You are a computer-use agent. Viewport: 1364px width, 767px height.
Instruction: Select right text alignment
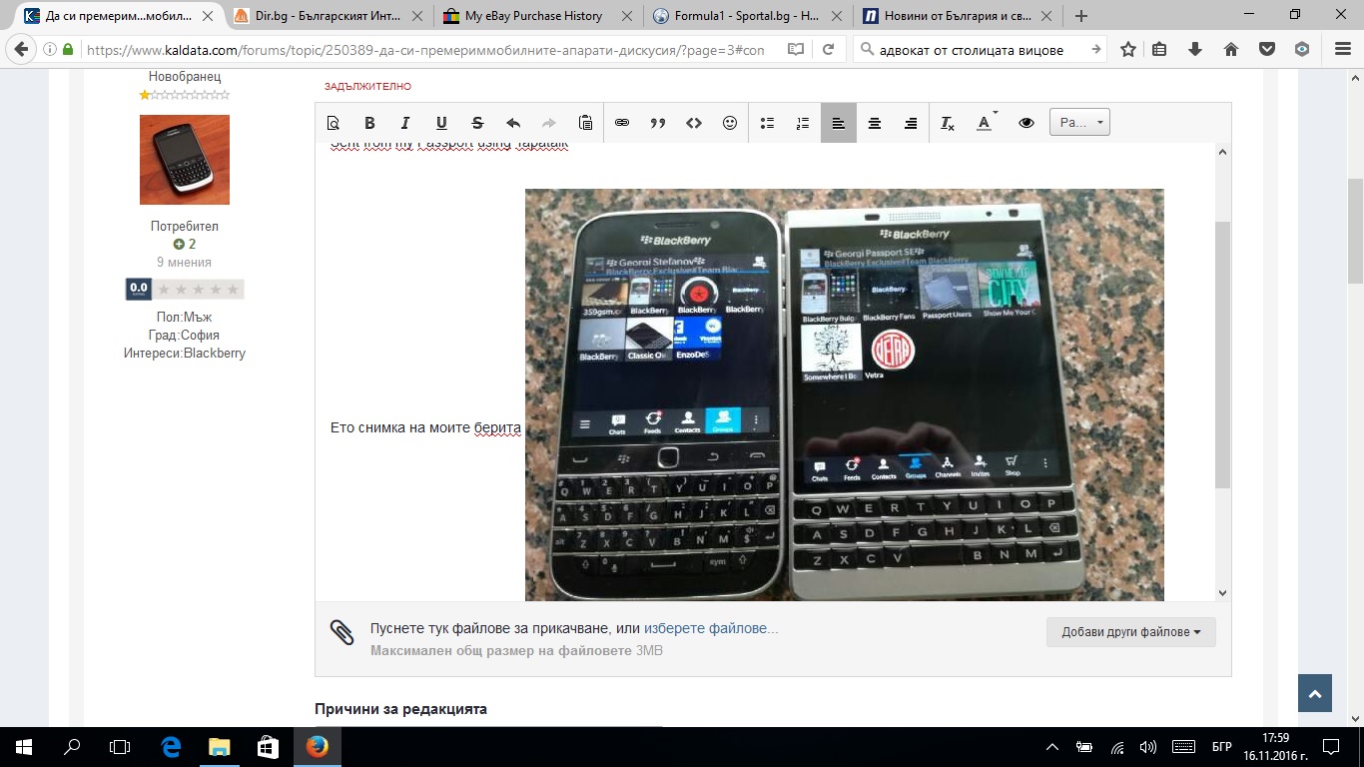point(911,123)
